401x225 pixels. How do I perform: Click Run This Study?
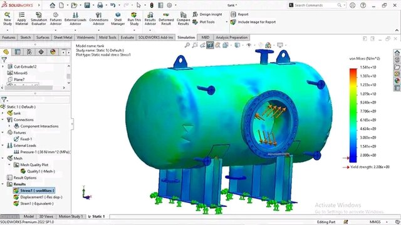134,19
